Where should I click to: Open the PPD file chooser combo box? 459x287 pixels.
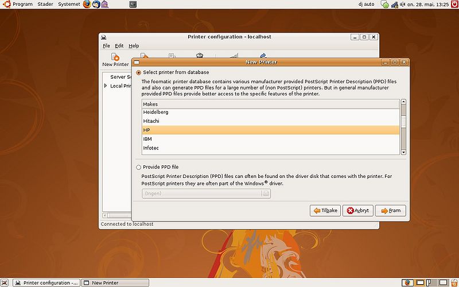206,193
